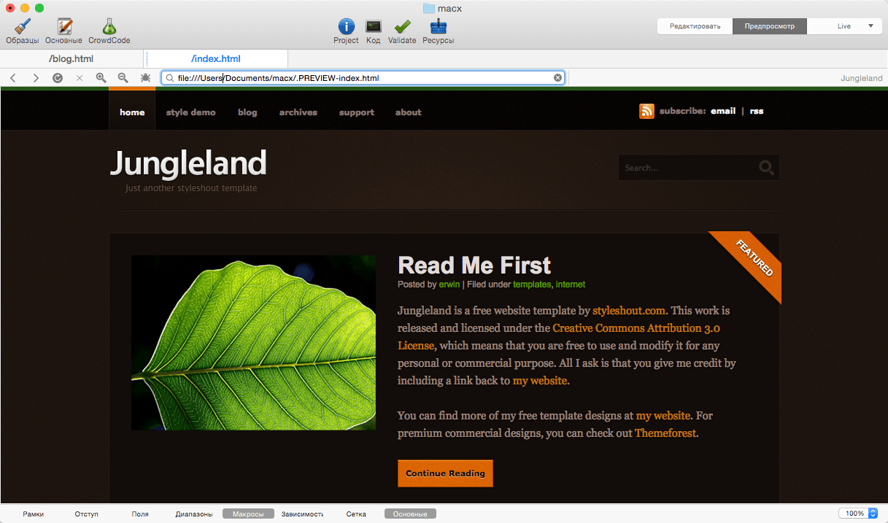Open the home nav item
888x523 pixels.
(x=132, y=112)
